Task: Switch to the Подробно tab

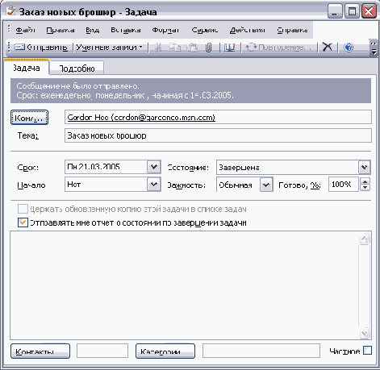Action: pos(77,69)
